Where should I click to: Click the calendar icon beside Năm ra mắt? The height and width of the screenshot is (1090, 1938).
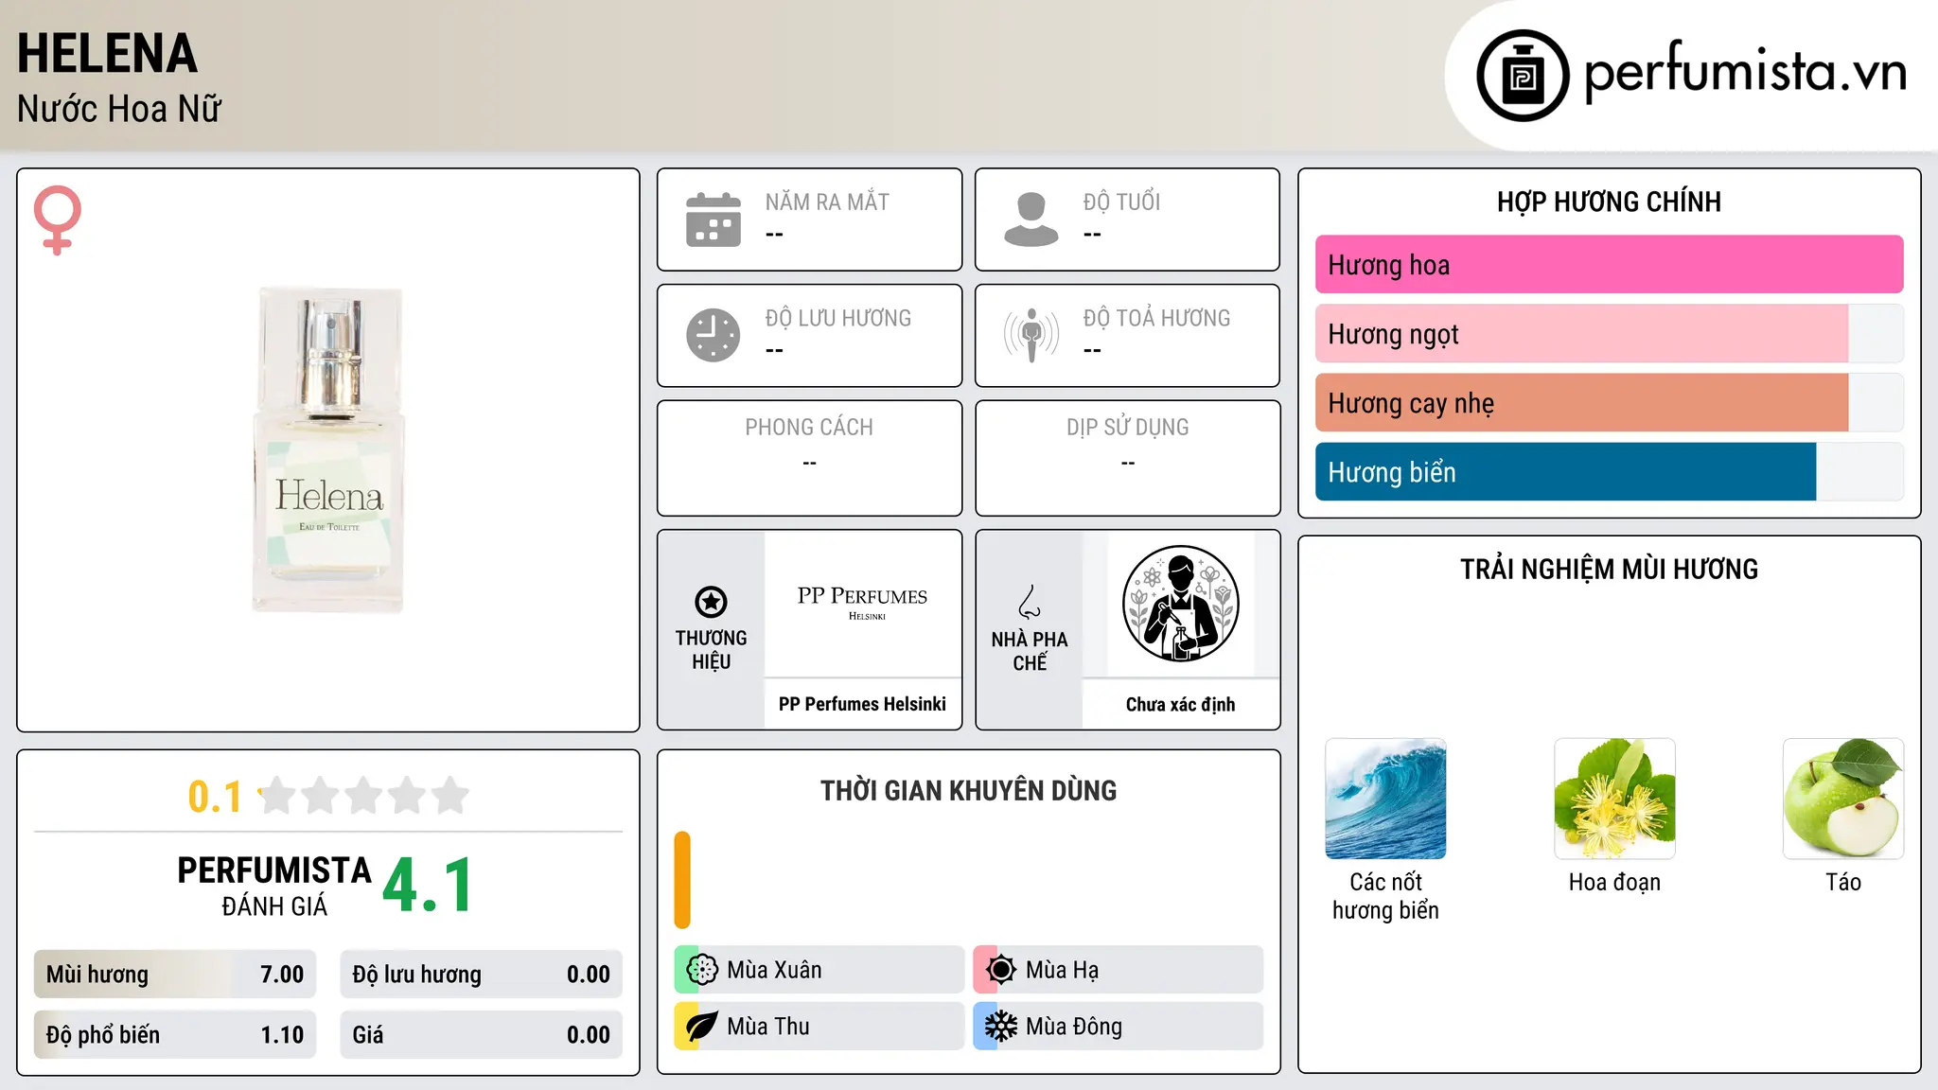click(x=714, y=220)
